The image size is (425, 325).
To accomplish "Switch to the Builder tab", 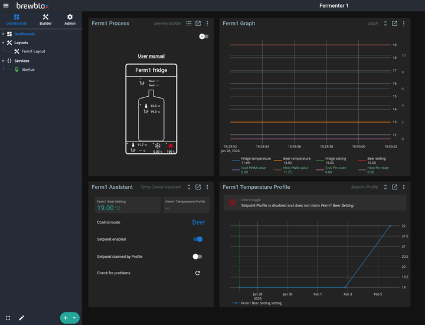I will tap(45, 19).
